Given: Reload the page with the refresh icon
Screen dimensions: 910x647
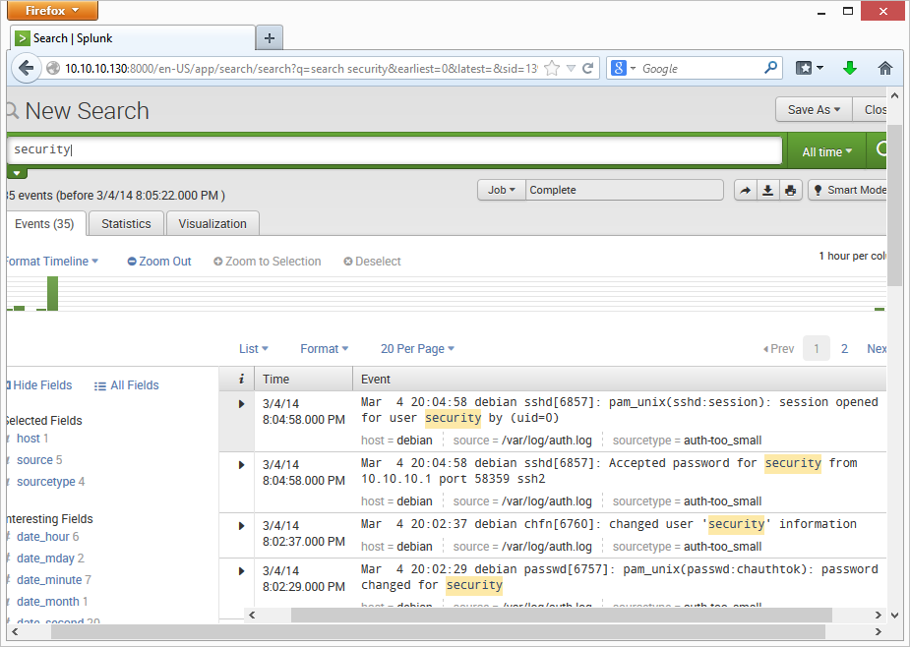Looking at the screenshot, I should coord(588,69).
